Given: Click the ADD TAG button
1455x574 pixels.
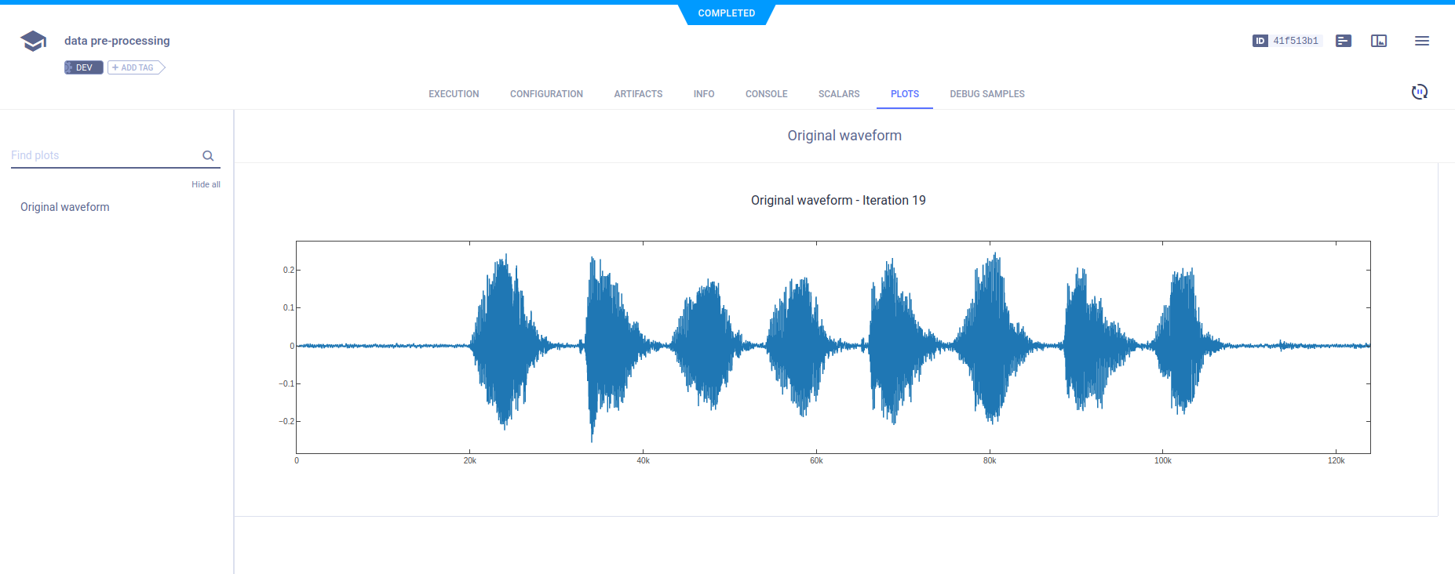Looking at the screenshot, I should coord(137,67).
